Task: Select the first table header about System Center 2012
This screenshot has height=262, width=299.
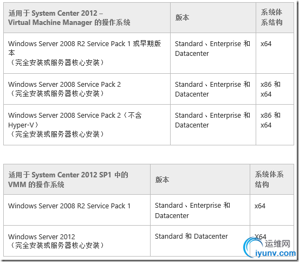Action: click(87, 17)
